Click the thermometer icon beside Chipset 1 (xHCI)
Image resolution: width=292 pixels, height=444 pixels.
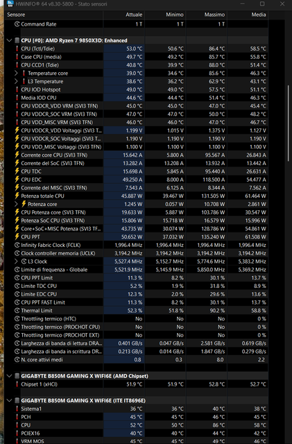point(17,384)
